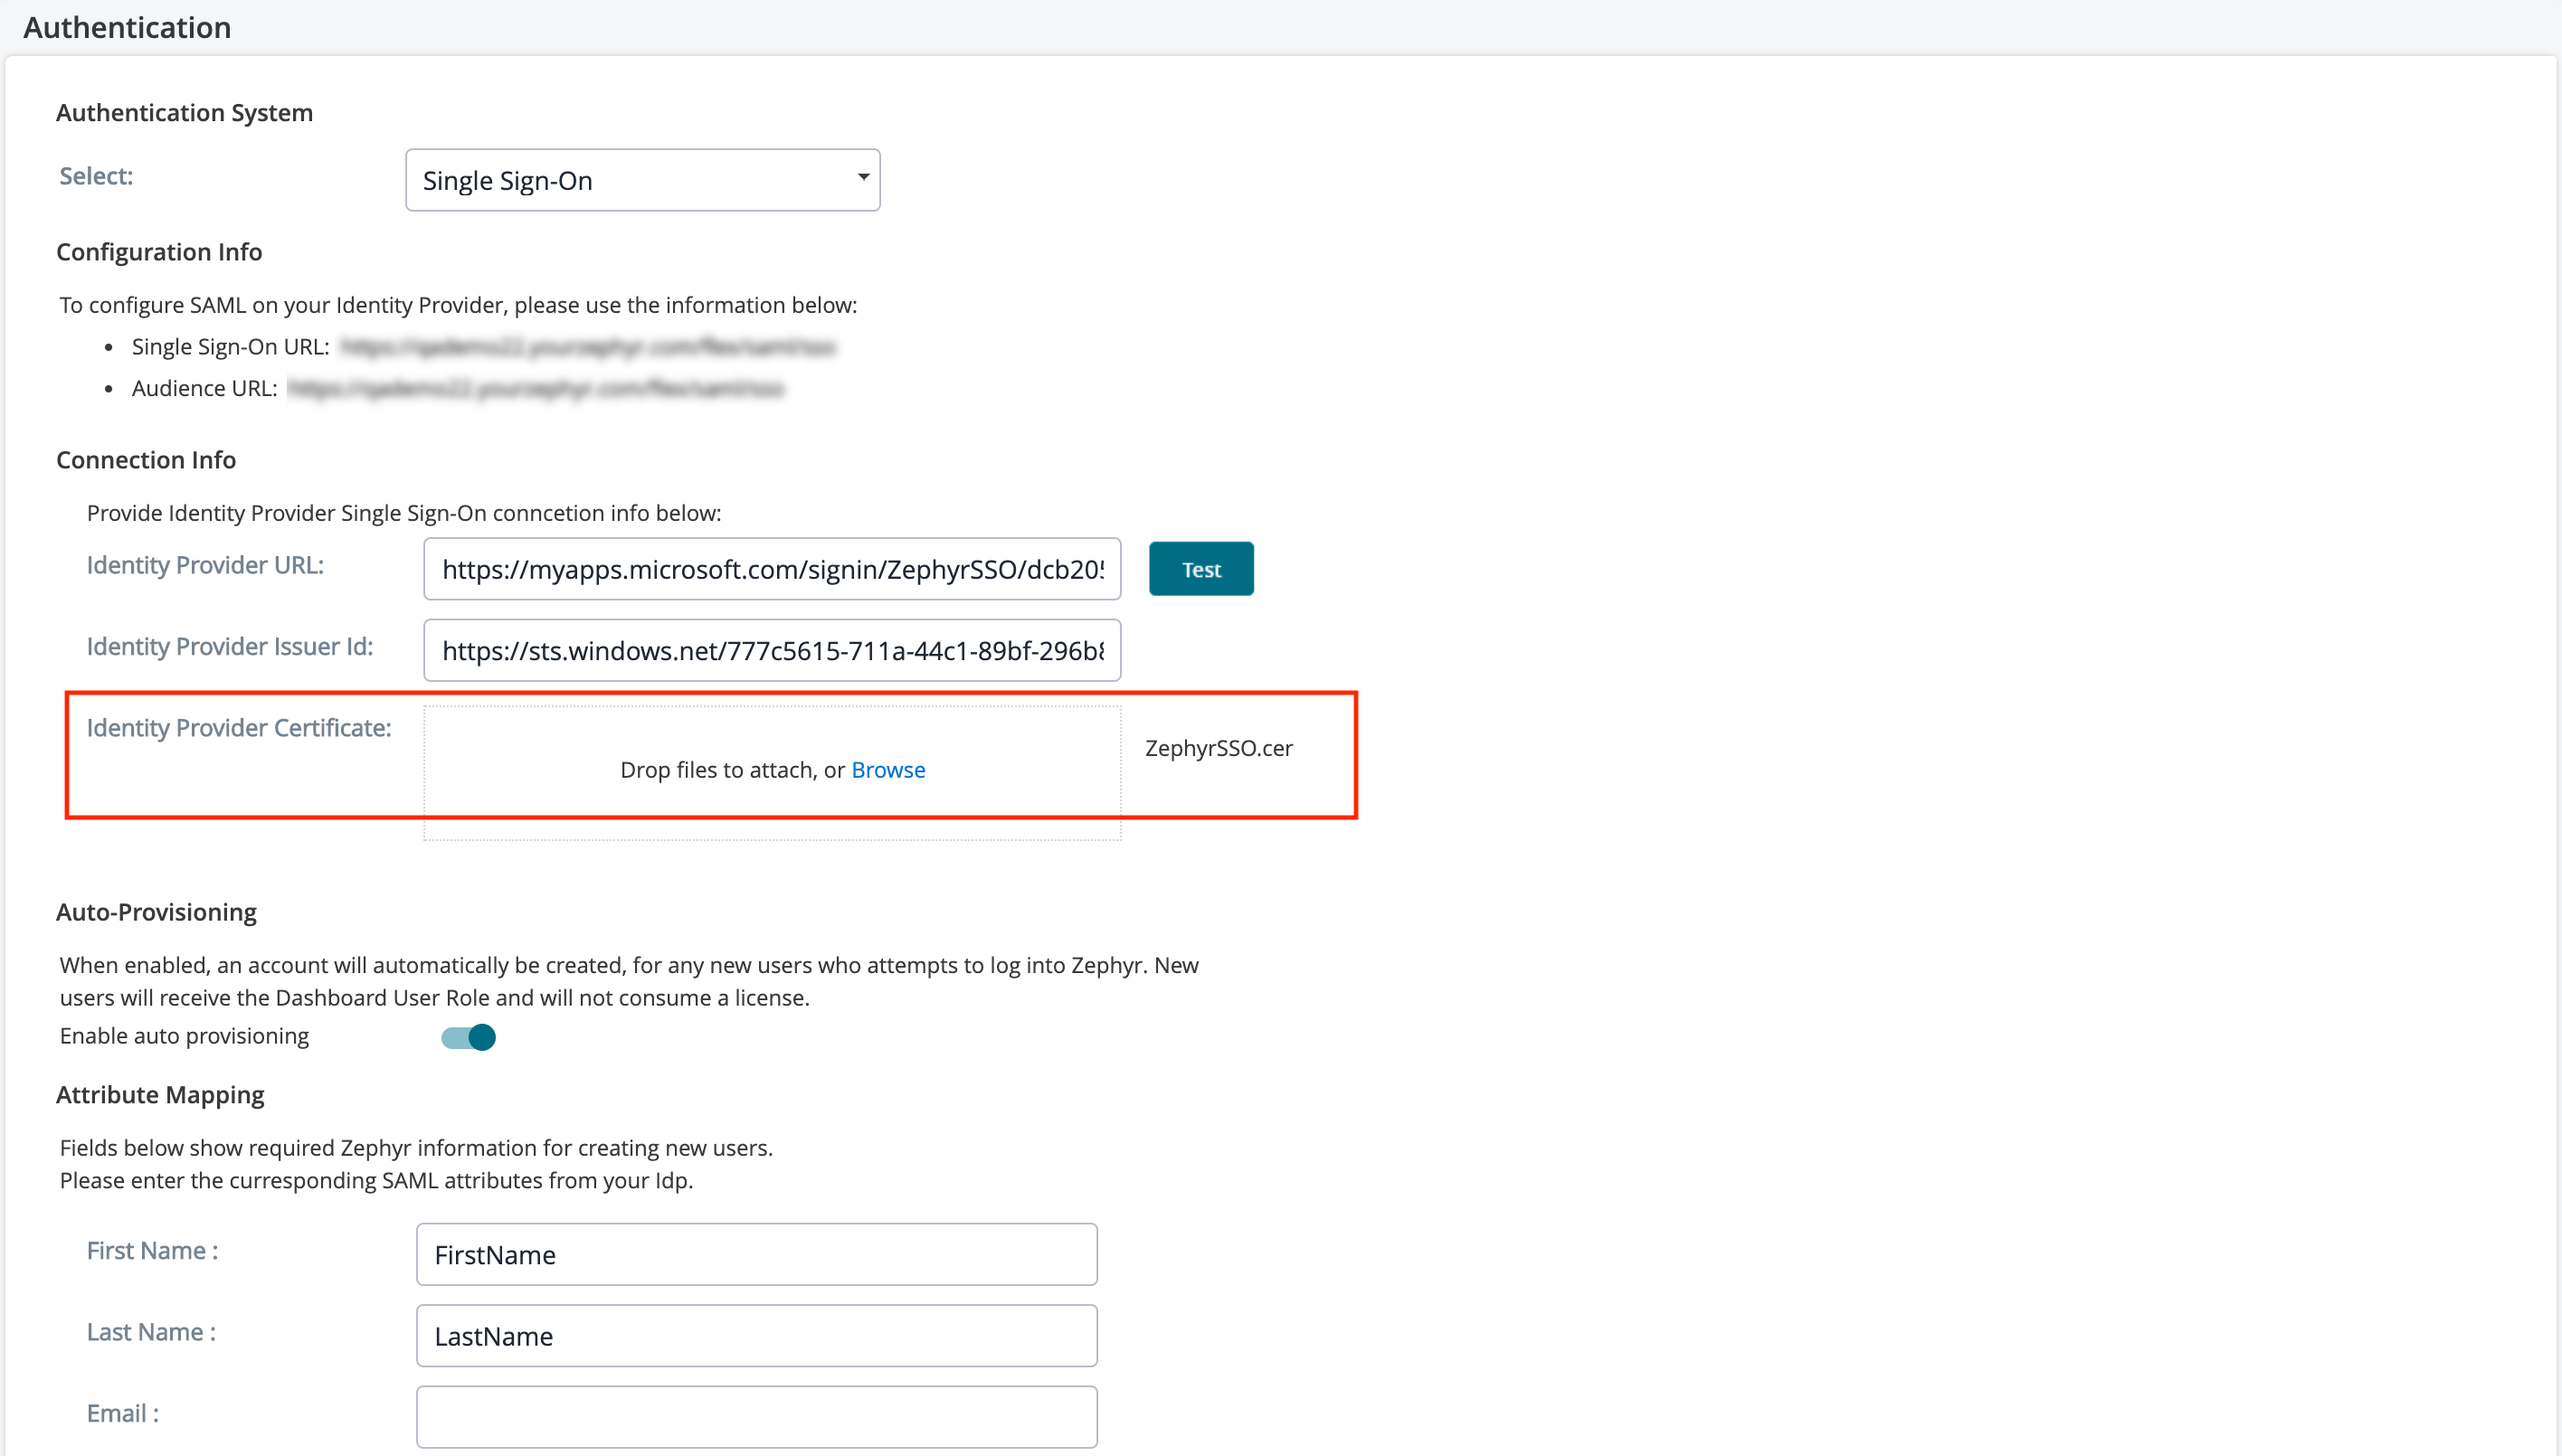Open the Single Sign-On authentication dropdown
Image resolution: width=2562 pixels, height=1456 pixels.
[640, 180]
